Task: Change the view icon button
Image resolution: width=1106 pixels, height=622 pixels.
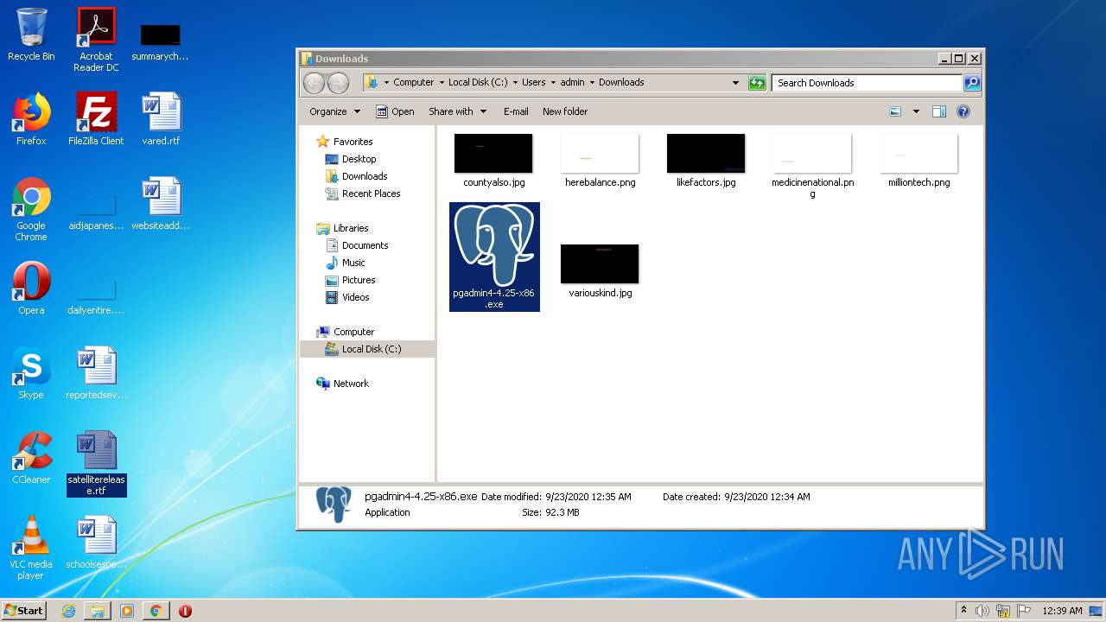Action: pos(895,111)
